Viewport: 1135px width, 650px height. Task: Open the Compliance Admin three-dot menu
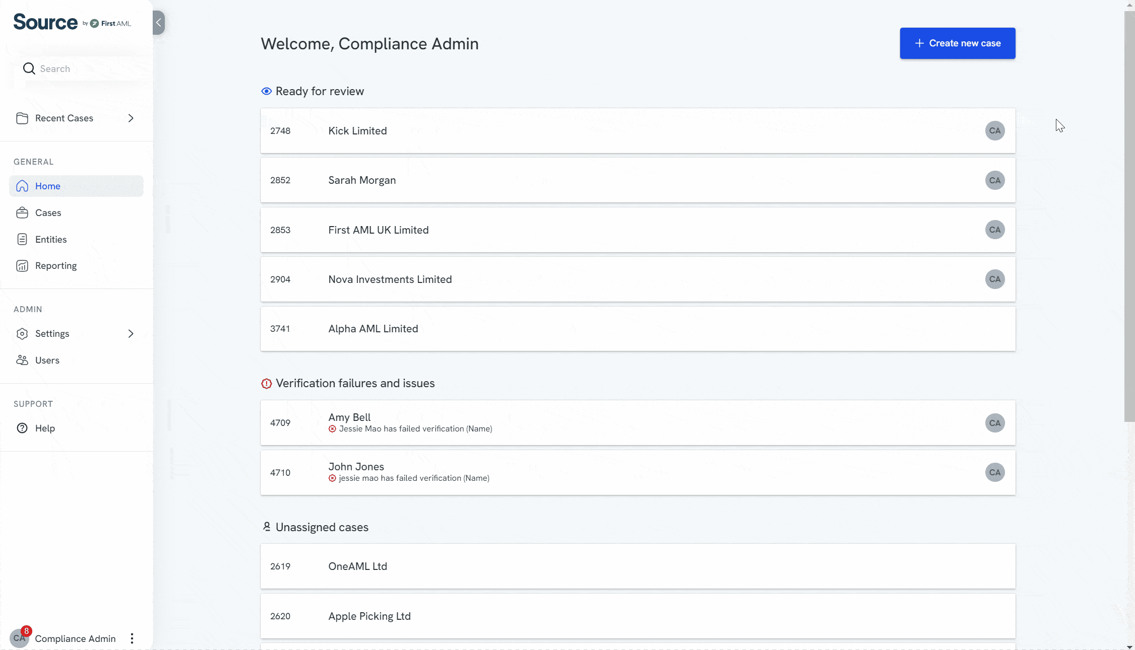(132, 638)
